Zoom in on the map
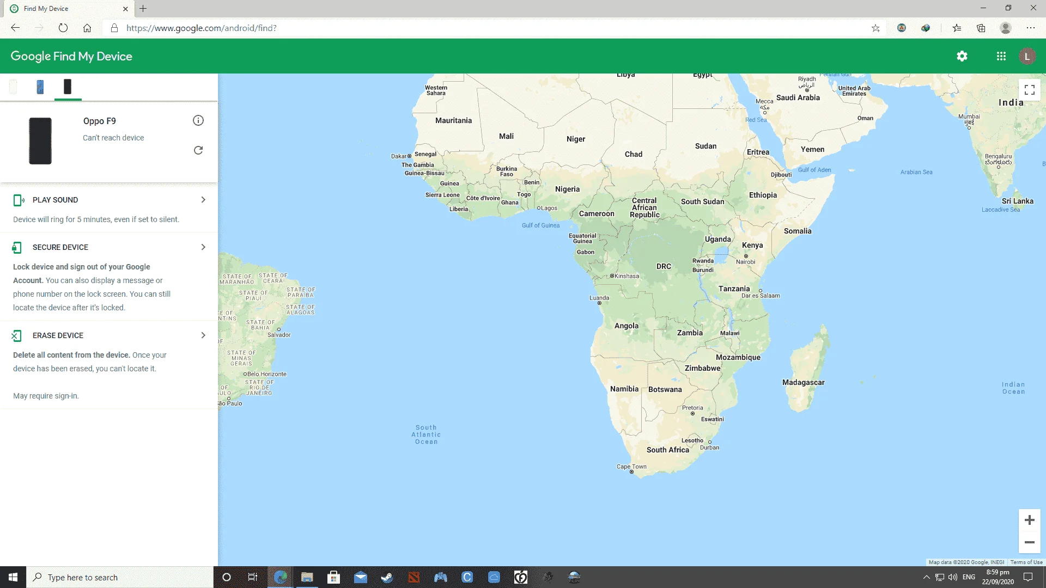The width and height of the screenshot is (1046, 588). [x=1030, y=520]
